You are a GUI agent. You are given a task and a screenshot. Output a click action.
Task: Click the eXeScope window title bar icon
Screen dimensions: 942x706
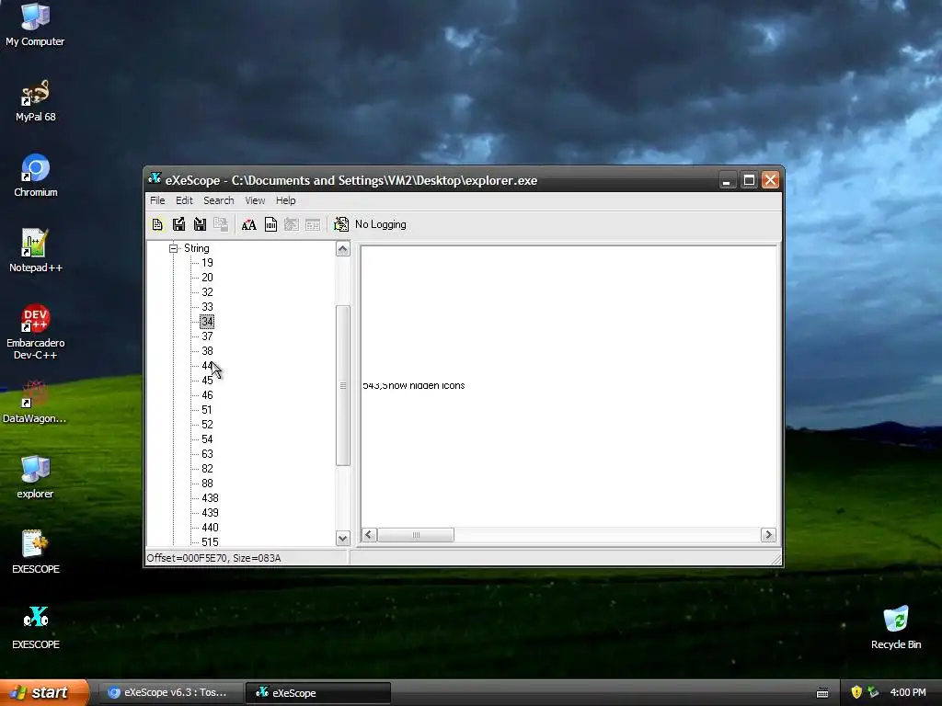pos(155,179)
